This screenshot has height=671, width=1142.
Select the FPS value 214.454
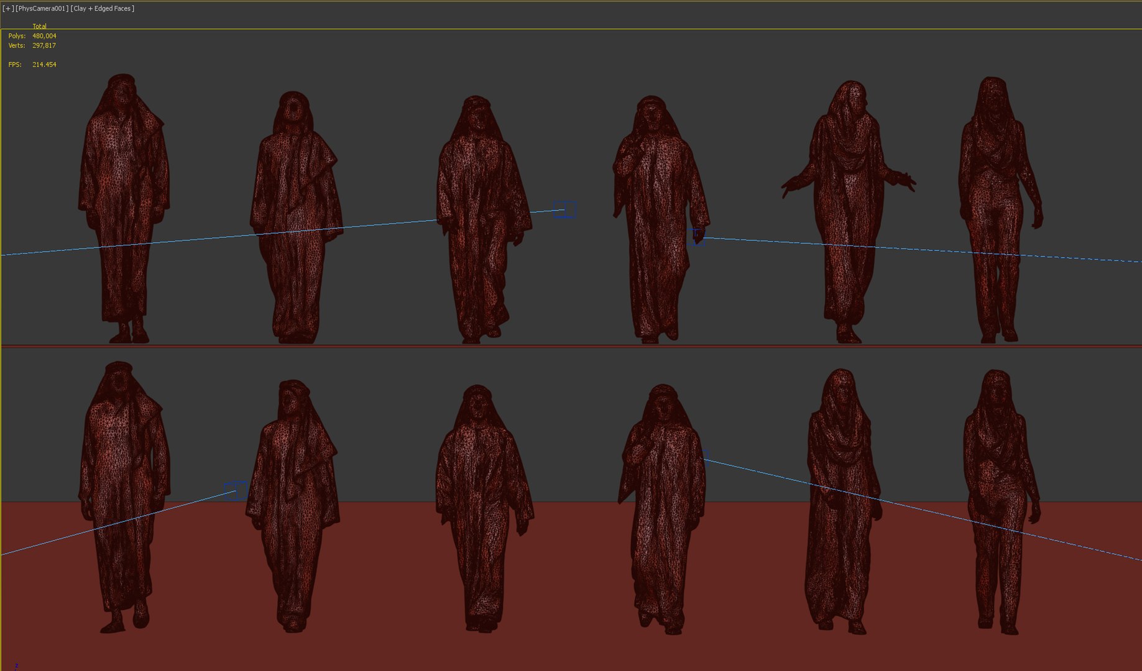[44, 65]
